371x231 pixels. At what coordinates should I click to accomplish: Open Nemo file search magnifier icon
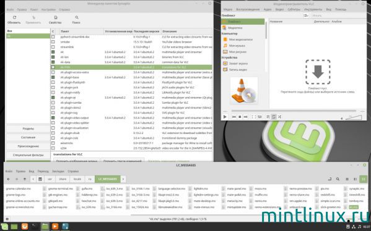point(338,179)
